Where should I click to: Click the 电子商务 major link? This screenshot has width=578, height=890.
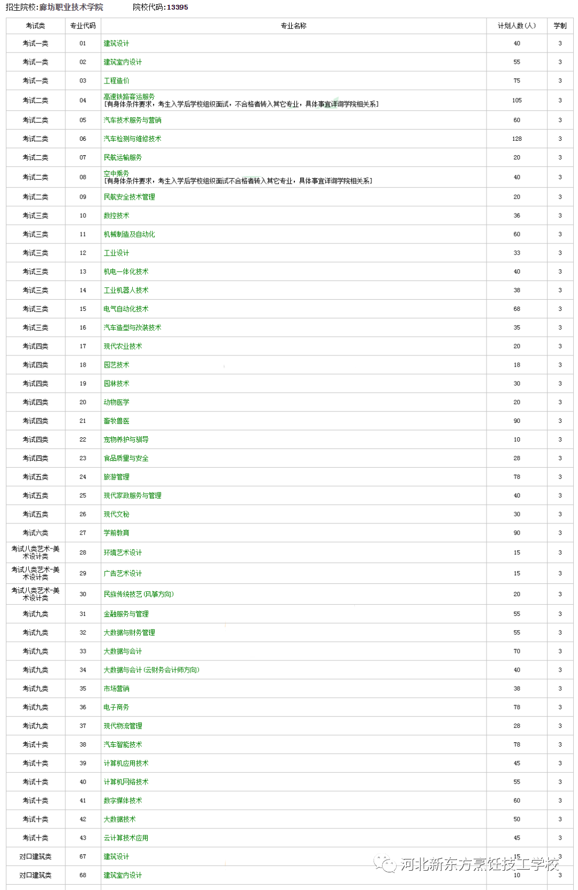click(x=116, y=707)
